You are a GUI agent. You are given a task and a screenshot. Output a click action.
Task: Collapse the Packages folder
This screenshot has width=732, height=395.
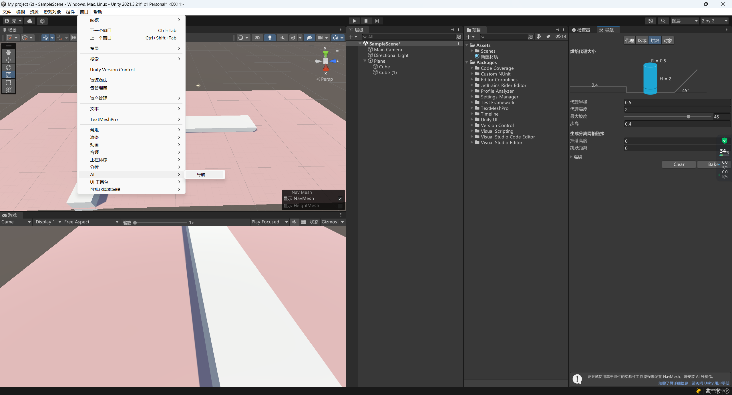(467, 62)
